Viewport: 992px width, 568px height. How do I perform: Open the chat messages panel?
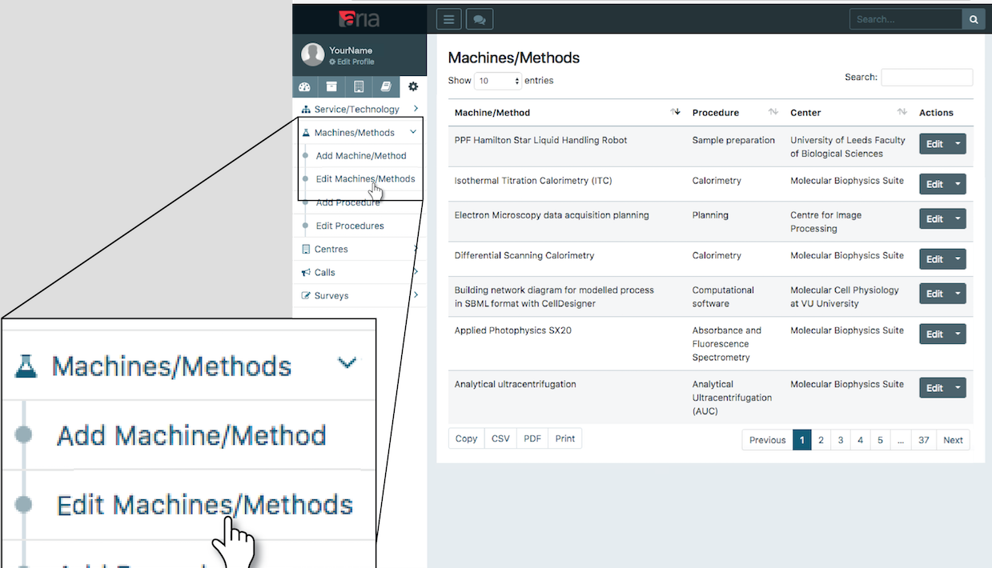(x=479, y=18)
